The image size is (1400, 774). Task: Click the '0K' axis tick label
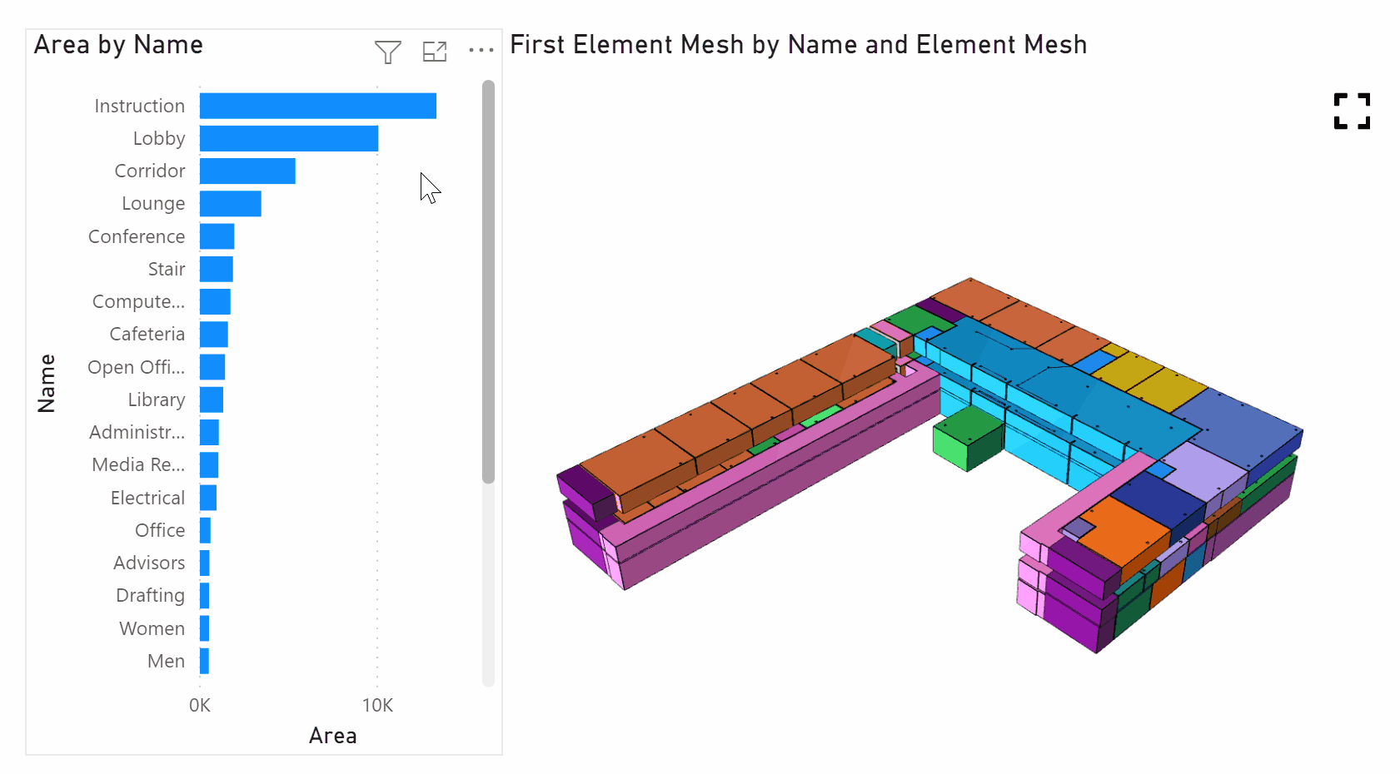point(200,706)
